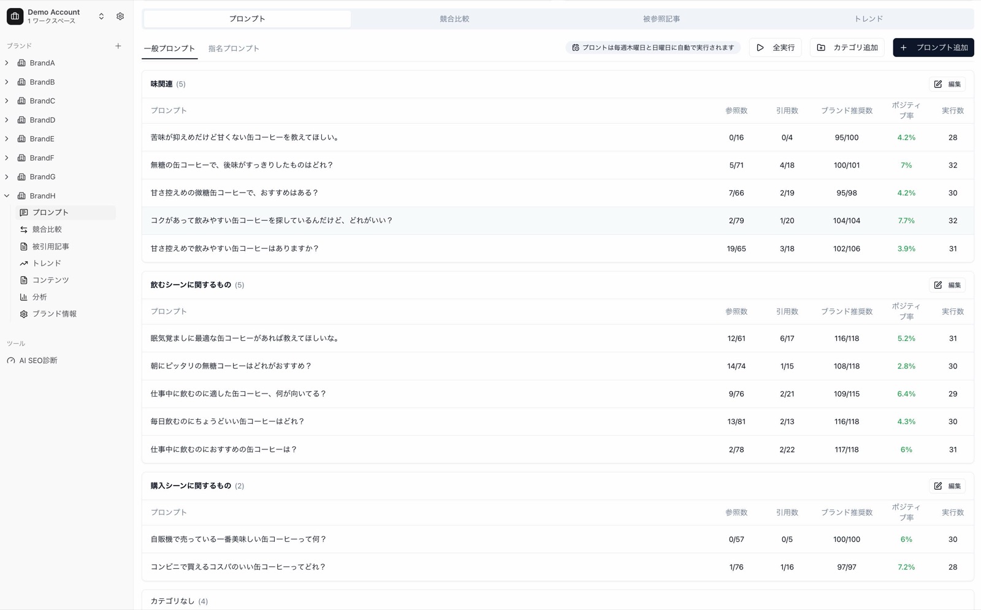Select the 指名プロンプト sub-tab

(234, 48)
